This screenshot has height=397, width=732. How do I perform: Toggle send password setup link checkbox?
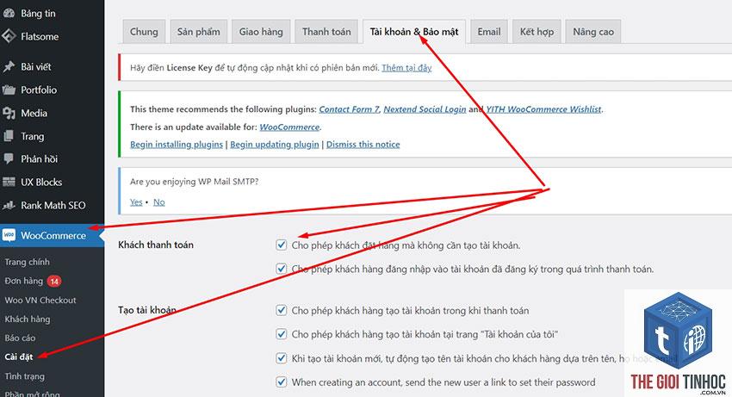point(281,382)
